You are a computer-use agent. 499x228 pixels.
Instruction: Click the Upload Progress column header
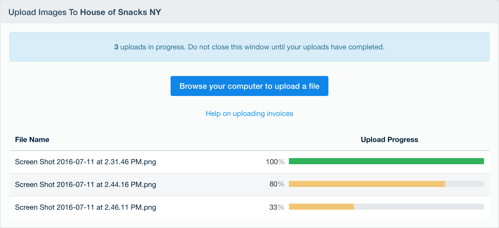(389, 140)
